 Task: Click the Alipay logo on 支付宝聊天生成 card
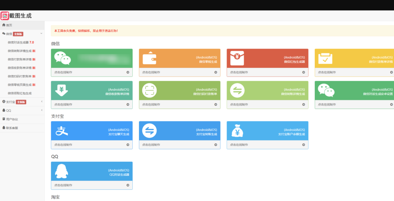pos(62,131)
